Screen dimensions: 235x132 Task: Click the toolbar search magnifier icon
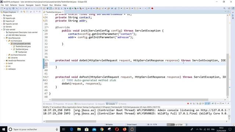coord(224,8)
